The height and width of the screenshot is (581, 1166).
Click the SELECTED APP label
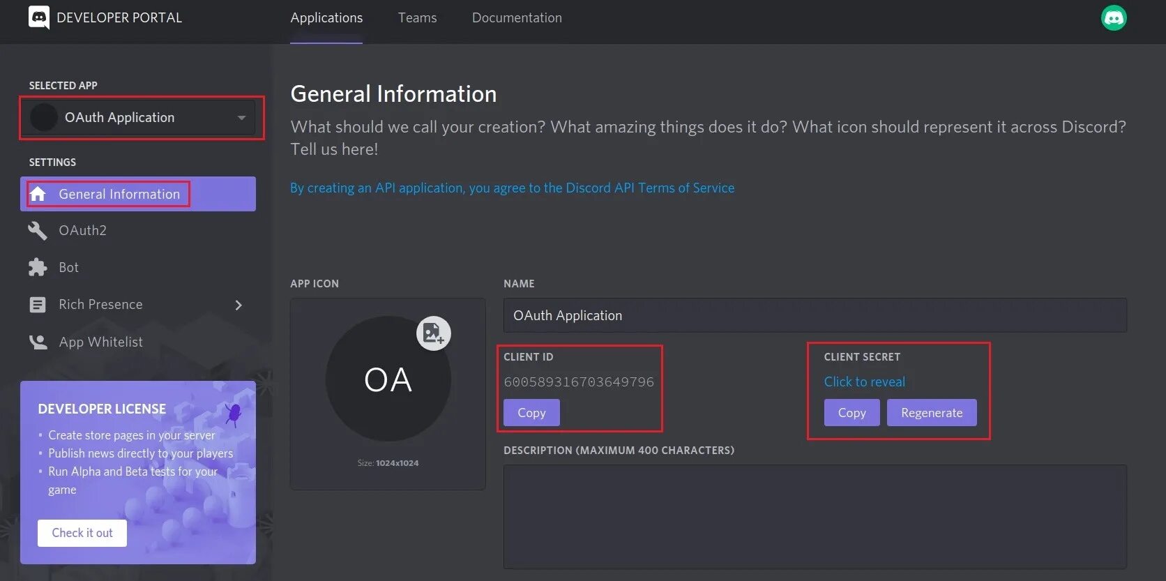pyautogui.click(x=63, y=86)
